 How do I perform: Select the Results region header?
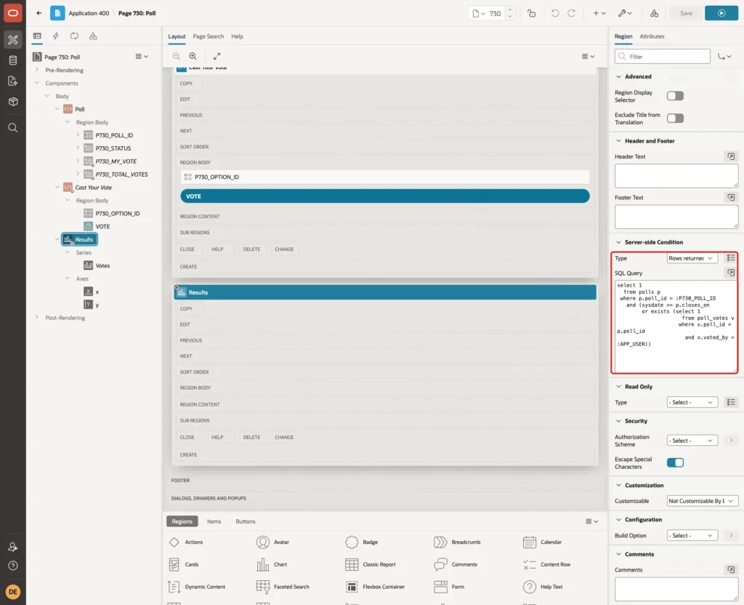click(x=385, y=292)
